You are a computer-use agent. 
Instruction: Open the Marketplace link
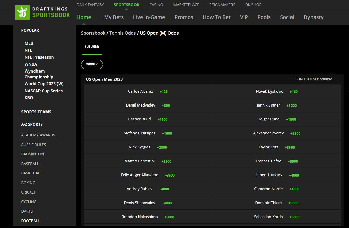coord(186,5)
